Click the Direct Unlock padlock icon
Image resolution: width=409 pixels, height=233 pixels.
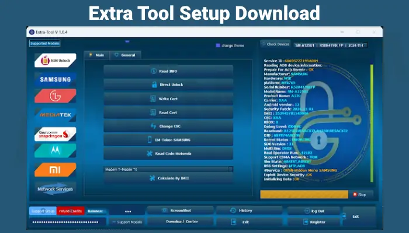click(154, 84)
